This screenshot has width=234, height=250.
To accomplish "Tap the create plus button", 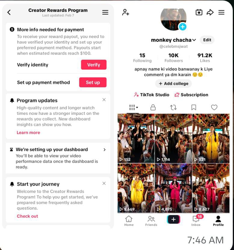I will (x=174, y=219).
